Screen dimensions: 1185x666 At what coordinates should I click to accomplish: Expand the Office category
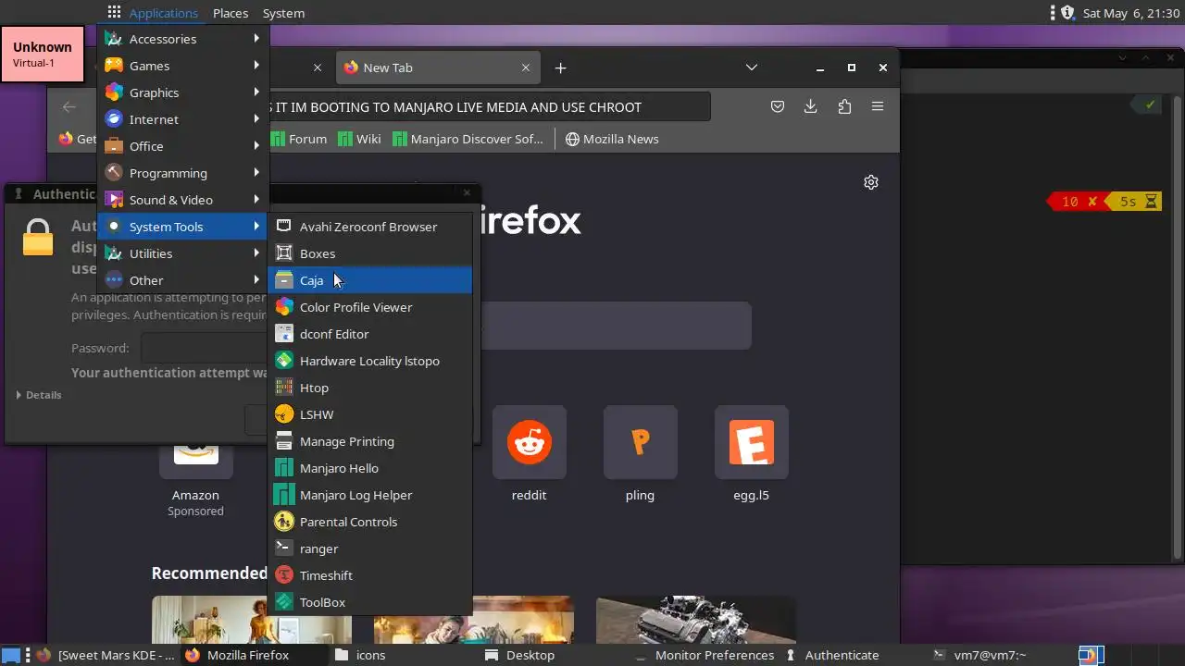183,146
